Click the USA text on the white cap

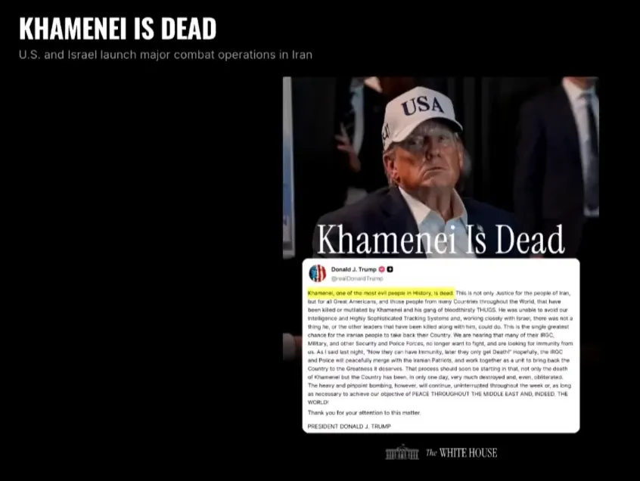pyautogui.click(x=422, y=105)
